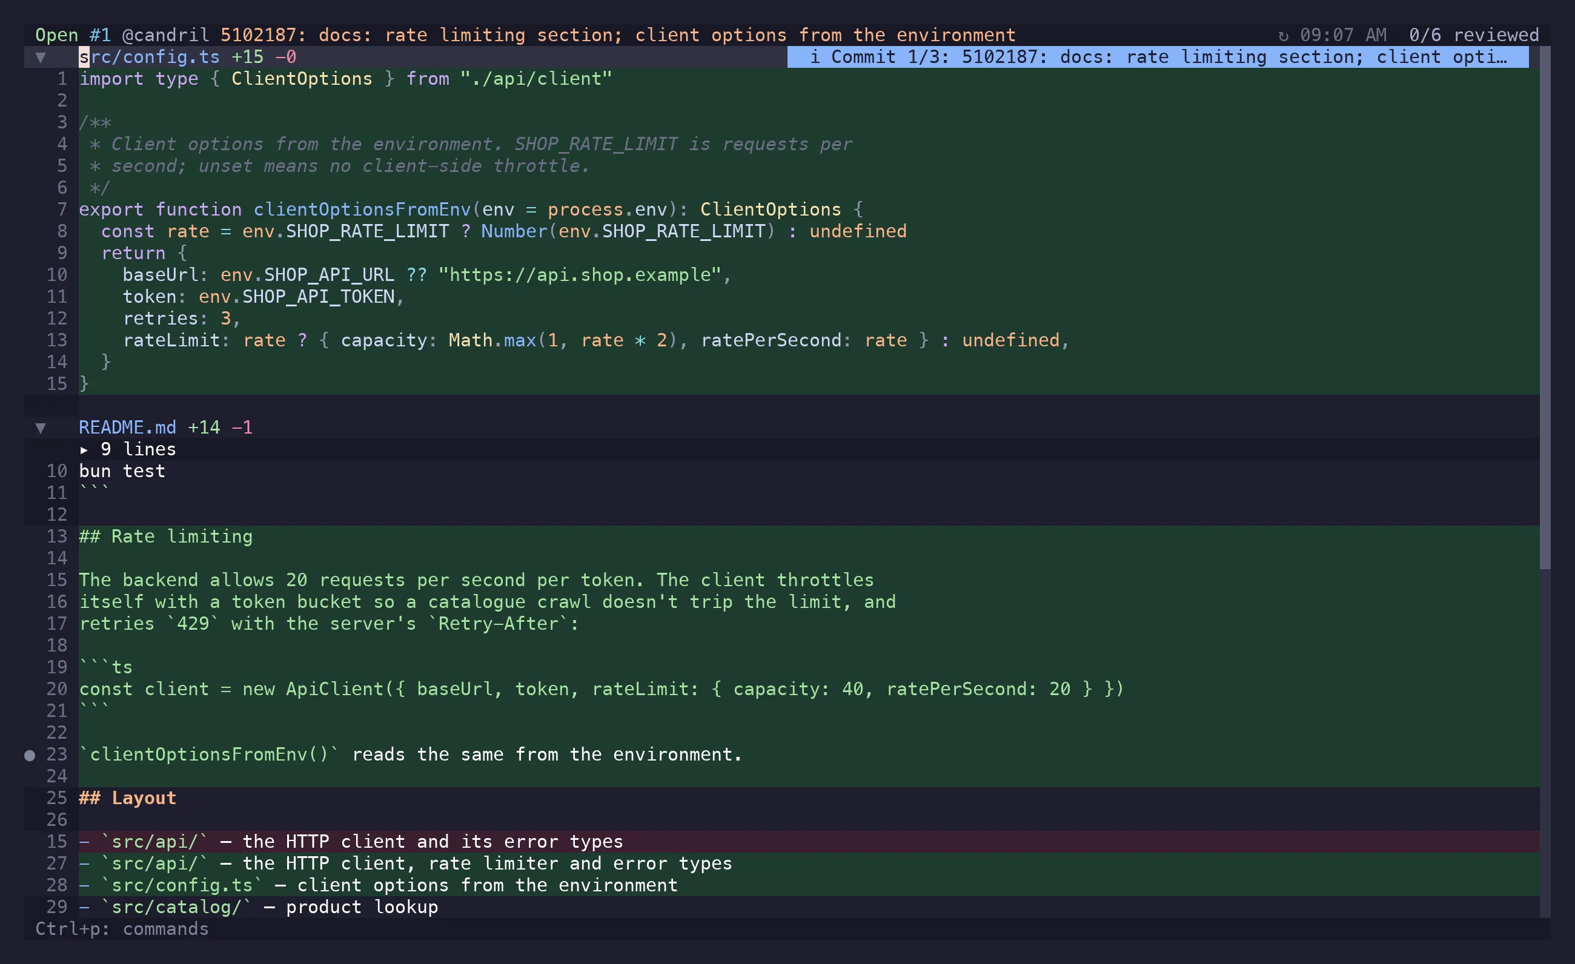Click Ctrl+p: commands hint in status bar
The image size is (1575, 964).
tap(121, 929)
